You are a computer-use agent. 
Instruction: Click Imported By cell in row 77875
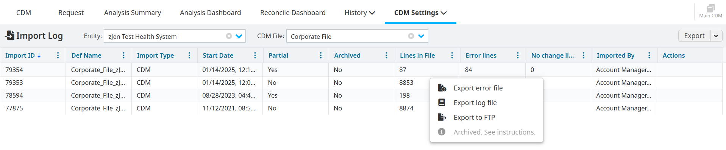[x=624, y=108]
